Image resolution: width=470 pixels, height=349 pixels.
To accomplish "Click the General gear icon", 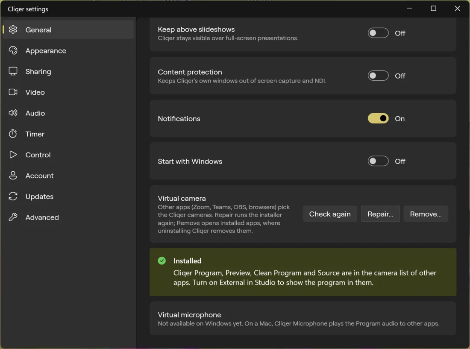I will [x=13, y=29].
